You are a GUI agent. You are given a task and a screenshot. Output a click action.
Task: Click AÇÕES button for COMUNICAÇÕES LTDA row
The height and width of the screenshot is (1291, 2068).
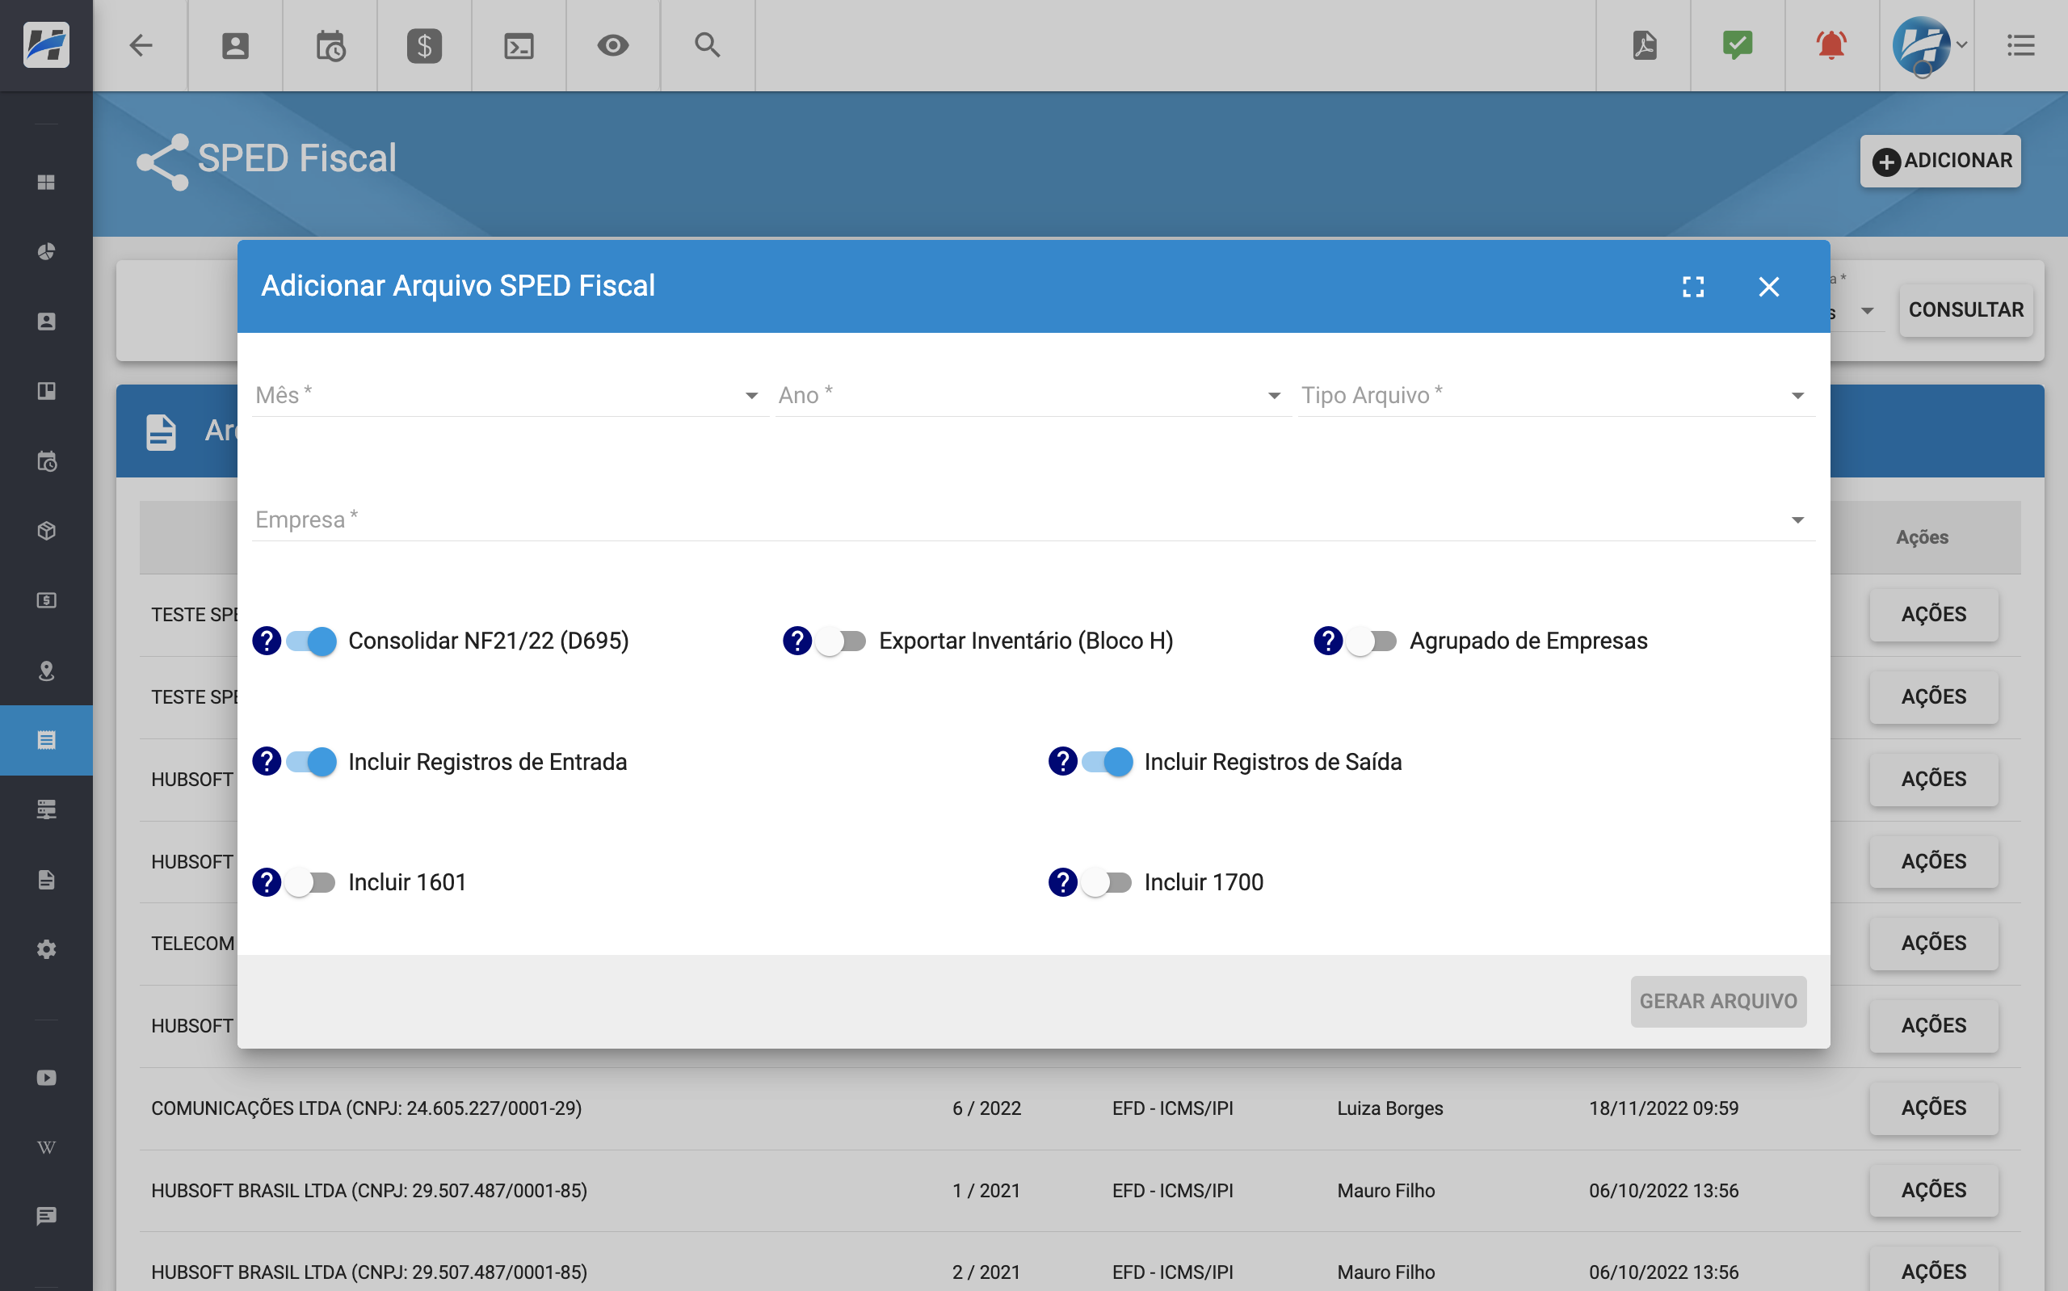1932,1108
